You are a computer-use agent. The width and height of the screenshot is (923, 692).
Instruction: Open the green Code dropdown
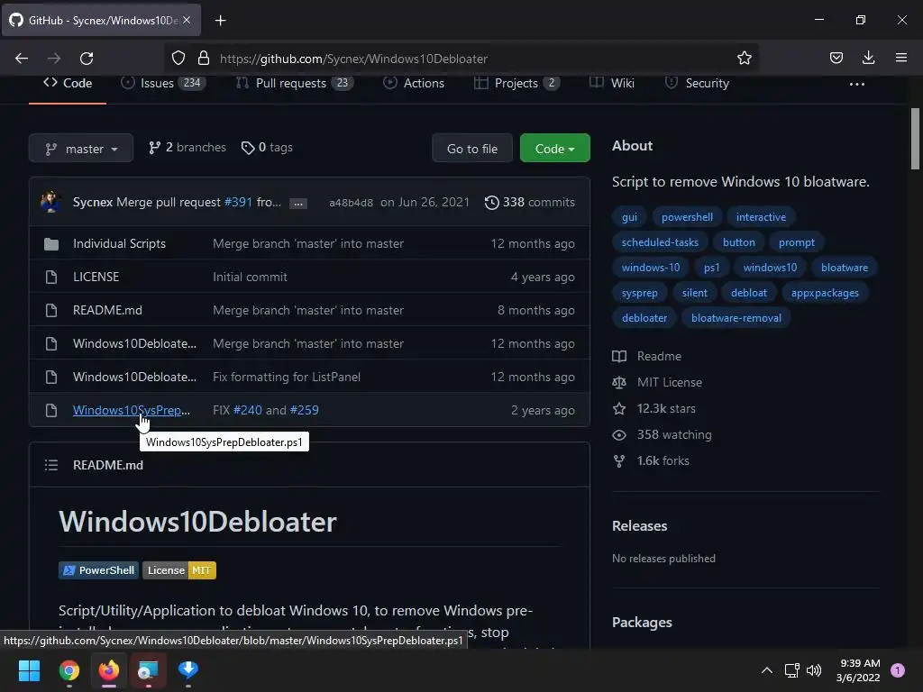pyautogui.click(x=554, y=149)
